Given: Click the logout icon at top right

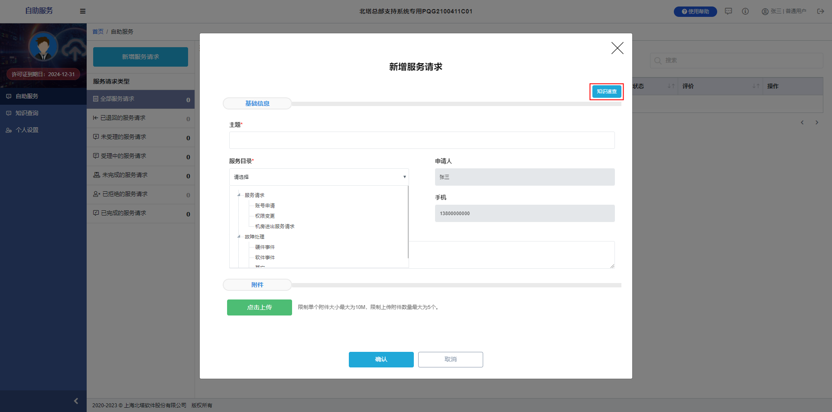Looking at the screenshot, I should pos(820,11).
